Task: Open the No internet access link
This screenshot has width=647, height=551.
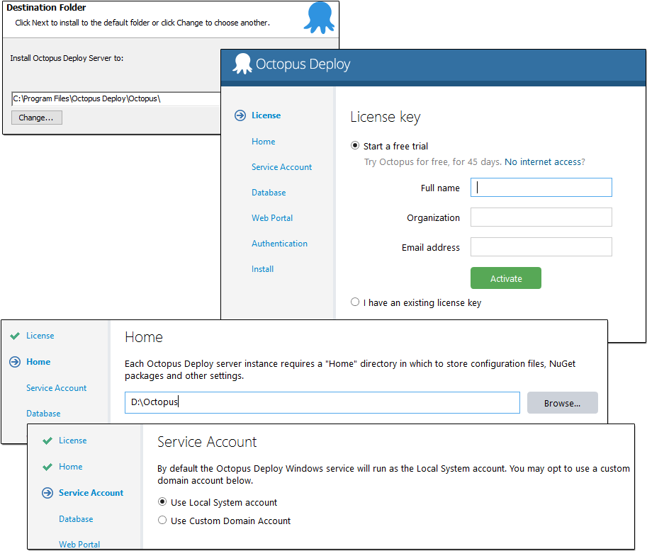Action: tap(542, 162)
